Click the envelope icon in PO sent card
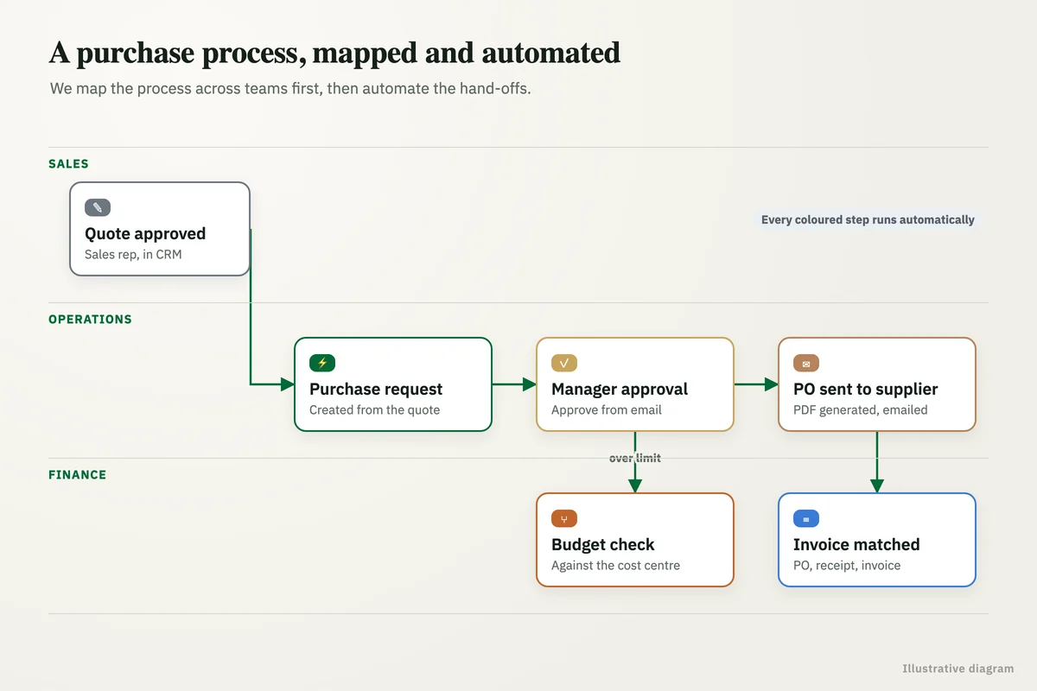Image resolution: width=1037 pixels, height=691 pixels. 806,363
